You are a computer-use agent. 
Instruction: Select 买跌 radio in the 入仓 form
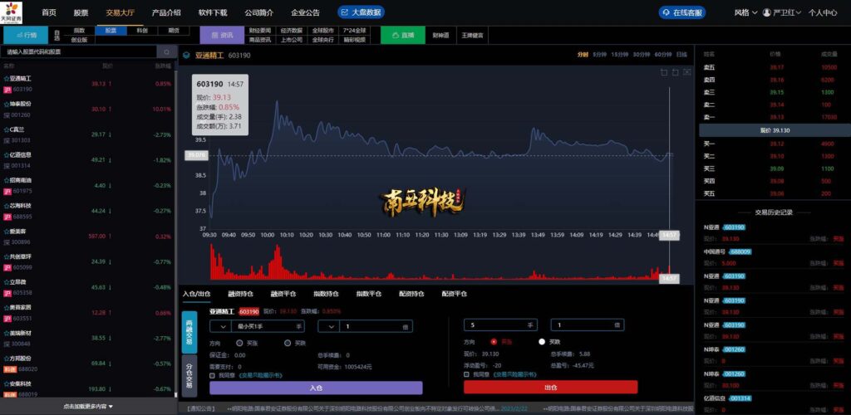(x=288, y=343)
